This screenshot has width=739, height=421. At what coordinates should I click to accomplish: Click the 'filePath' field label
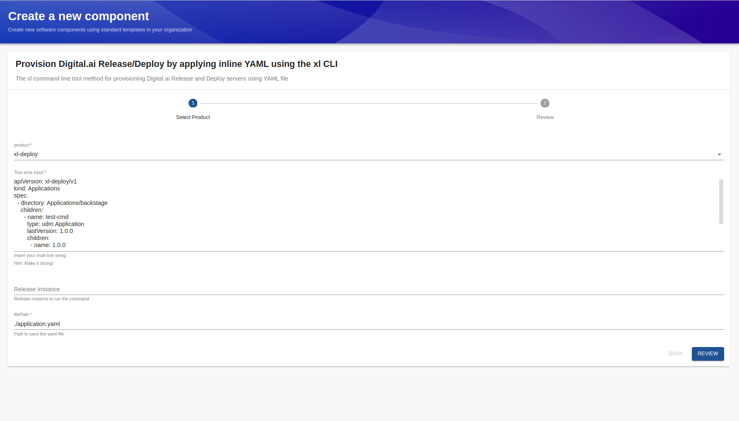[x=23, y=314]
